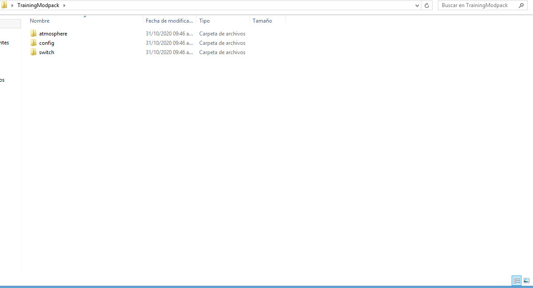
Task: Expand the arrow after TrainingModpack breadcrumb
Action: click(64, 5)
